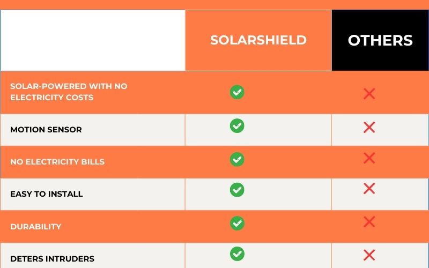Click the green checkmark for Easy to Install
The image size is (429, 268).
237,190
